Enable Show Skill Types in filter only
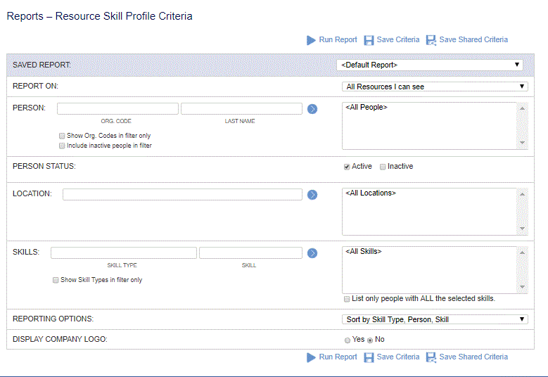The width and height of the screenshot is (548, 377). tap(56, 280)
